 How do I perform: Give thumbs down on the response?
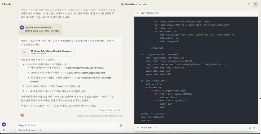(119, 110)
